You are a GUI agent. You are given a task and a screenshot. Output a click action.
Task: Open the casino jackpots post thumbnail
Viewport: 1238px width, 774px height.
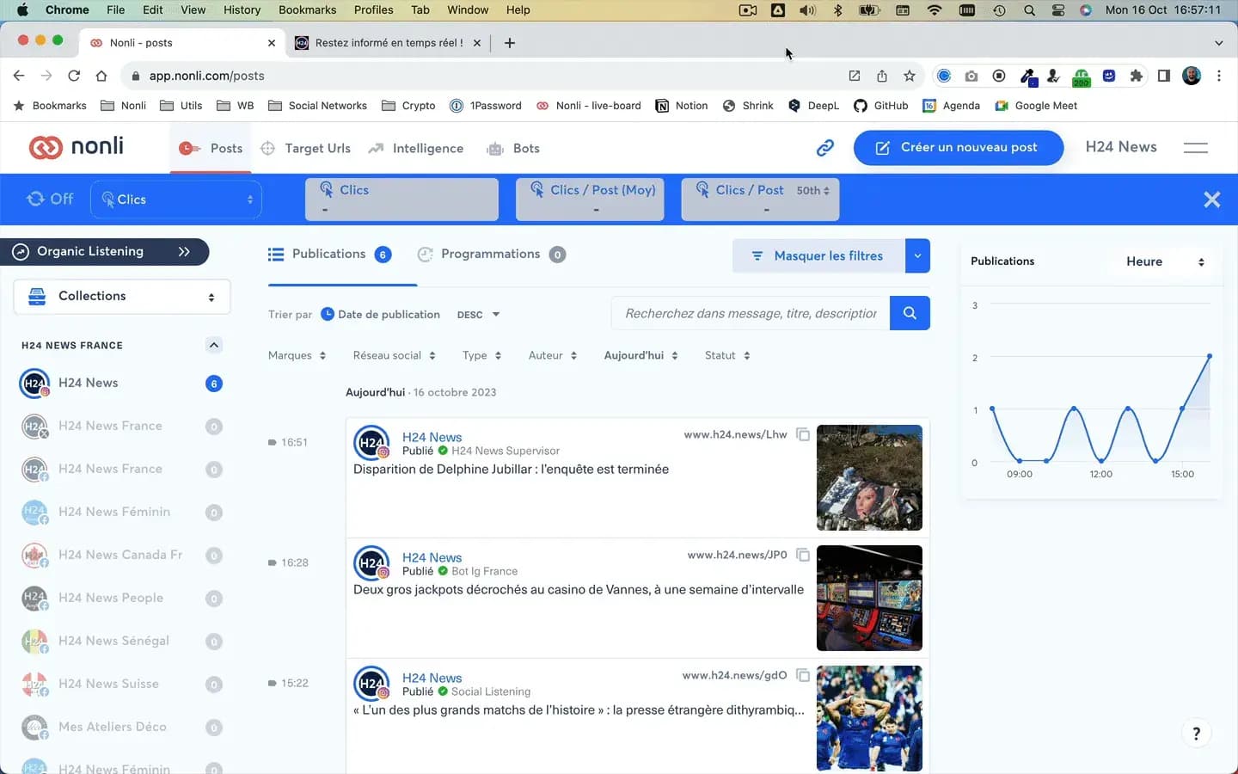point(869,598)
